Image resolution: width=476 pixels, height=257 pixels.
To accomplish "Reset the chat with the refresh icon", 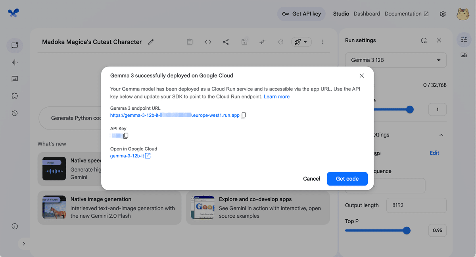I will click(280, 42).
